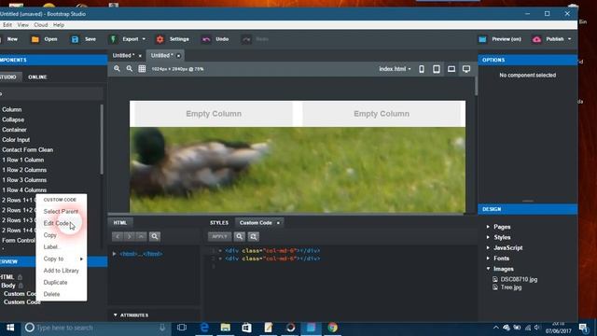Select the tablet portrait preview icon
The height and width of the screenshot is (336, 597).
437,69
